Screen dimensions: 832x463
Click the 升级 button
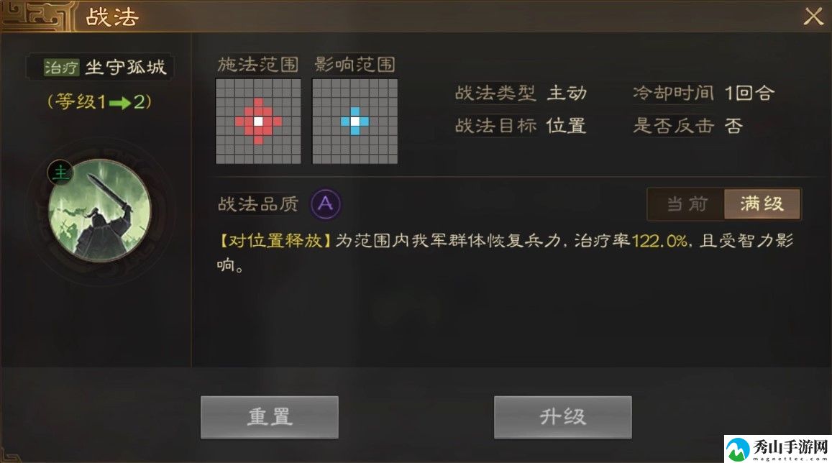[x=563, y=417]
